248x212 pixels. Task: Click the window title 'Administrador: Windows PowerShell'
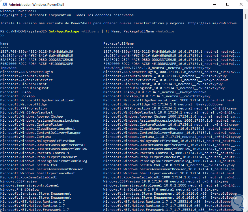coord(36,5)
